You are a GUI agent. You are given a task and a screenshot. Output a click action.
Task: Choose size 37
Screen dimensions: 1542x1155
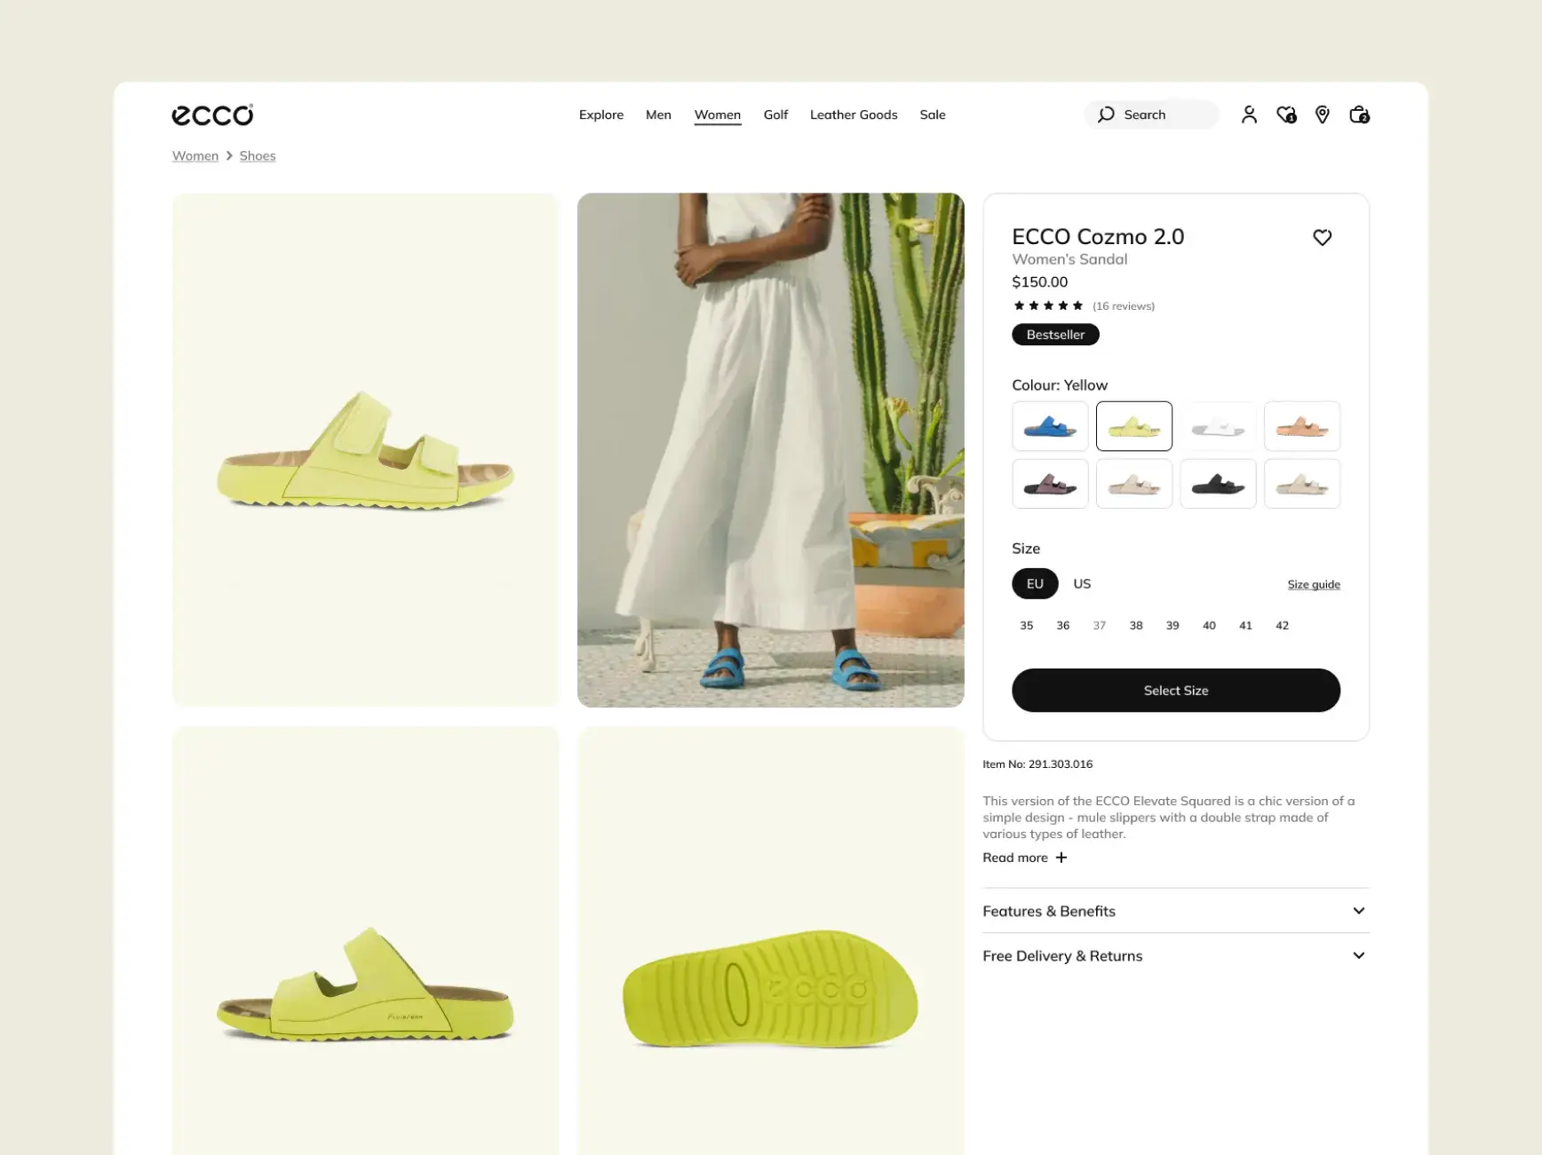(x=1100, y=625)
